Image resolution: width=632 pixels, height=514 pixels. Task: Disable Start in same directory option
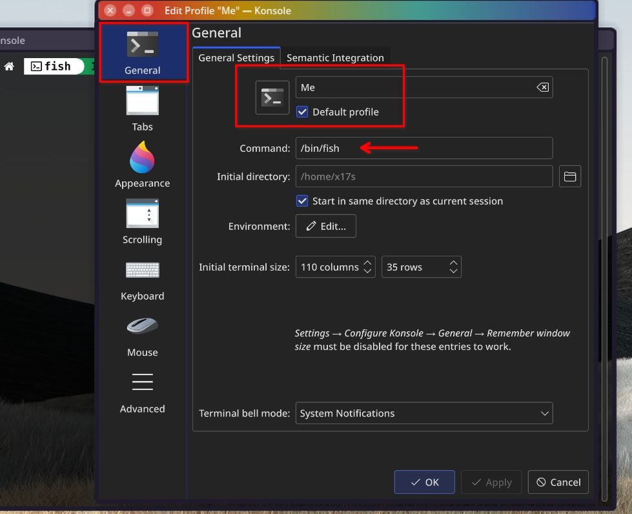tap(302, 201)
